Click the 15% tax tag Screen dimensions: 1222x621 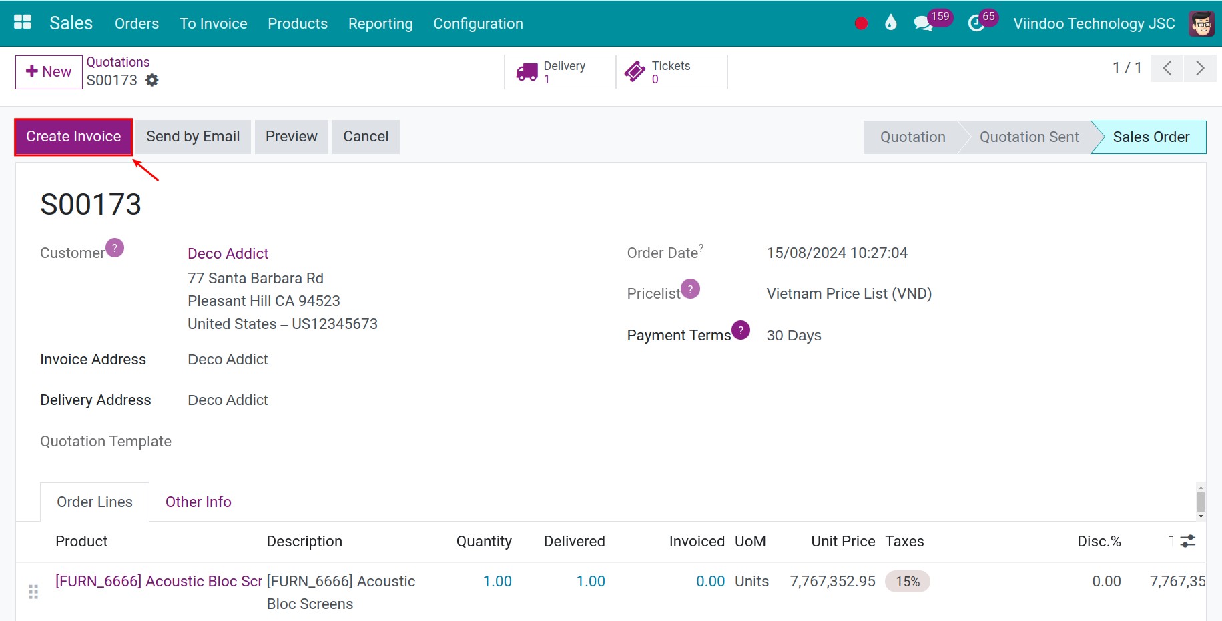908,582
